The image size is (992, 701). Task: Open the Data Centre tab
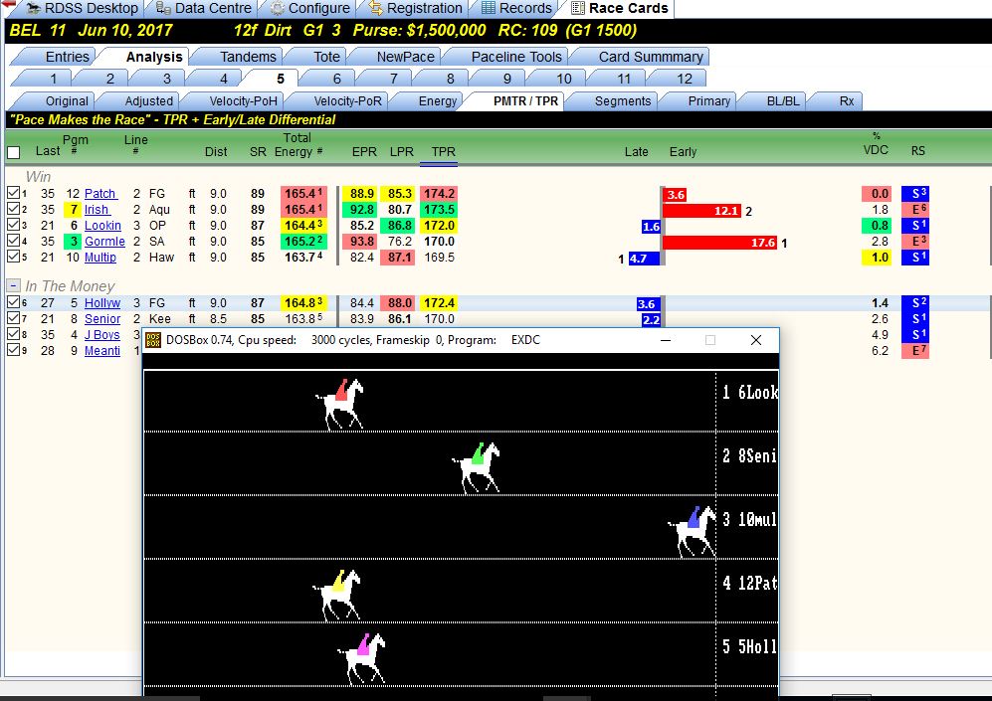coord(205,8)
